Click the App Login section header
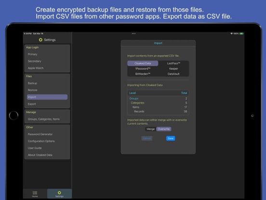This screenshot has height=200, width=266. 32,47
